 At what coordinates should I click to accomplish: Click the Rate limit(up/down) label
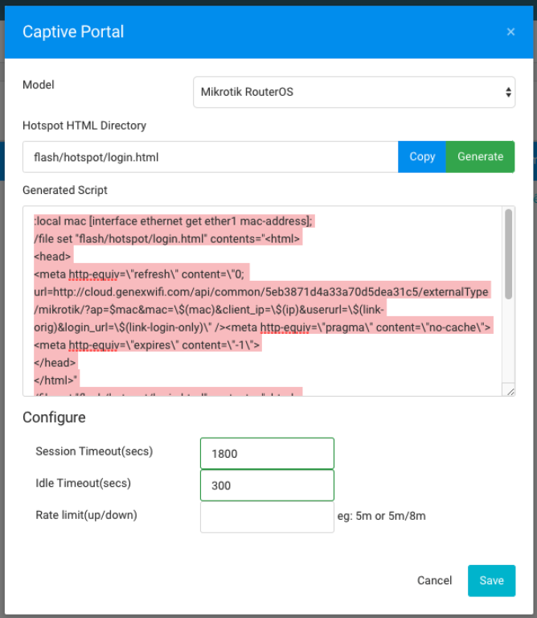[x=86, y=515]
